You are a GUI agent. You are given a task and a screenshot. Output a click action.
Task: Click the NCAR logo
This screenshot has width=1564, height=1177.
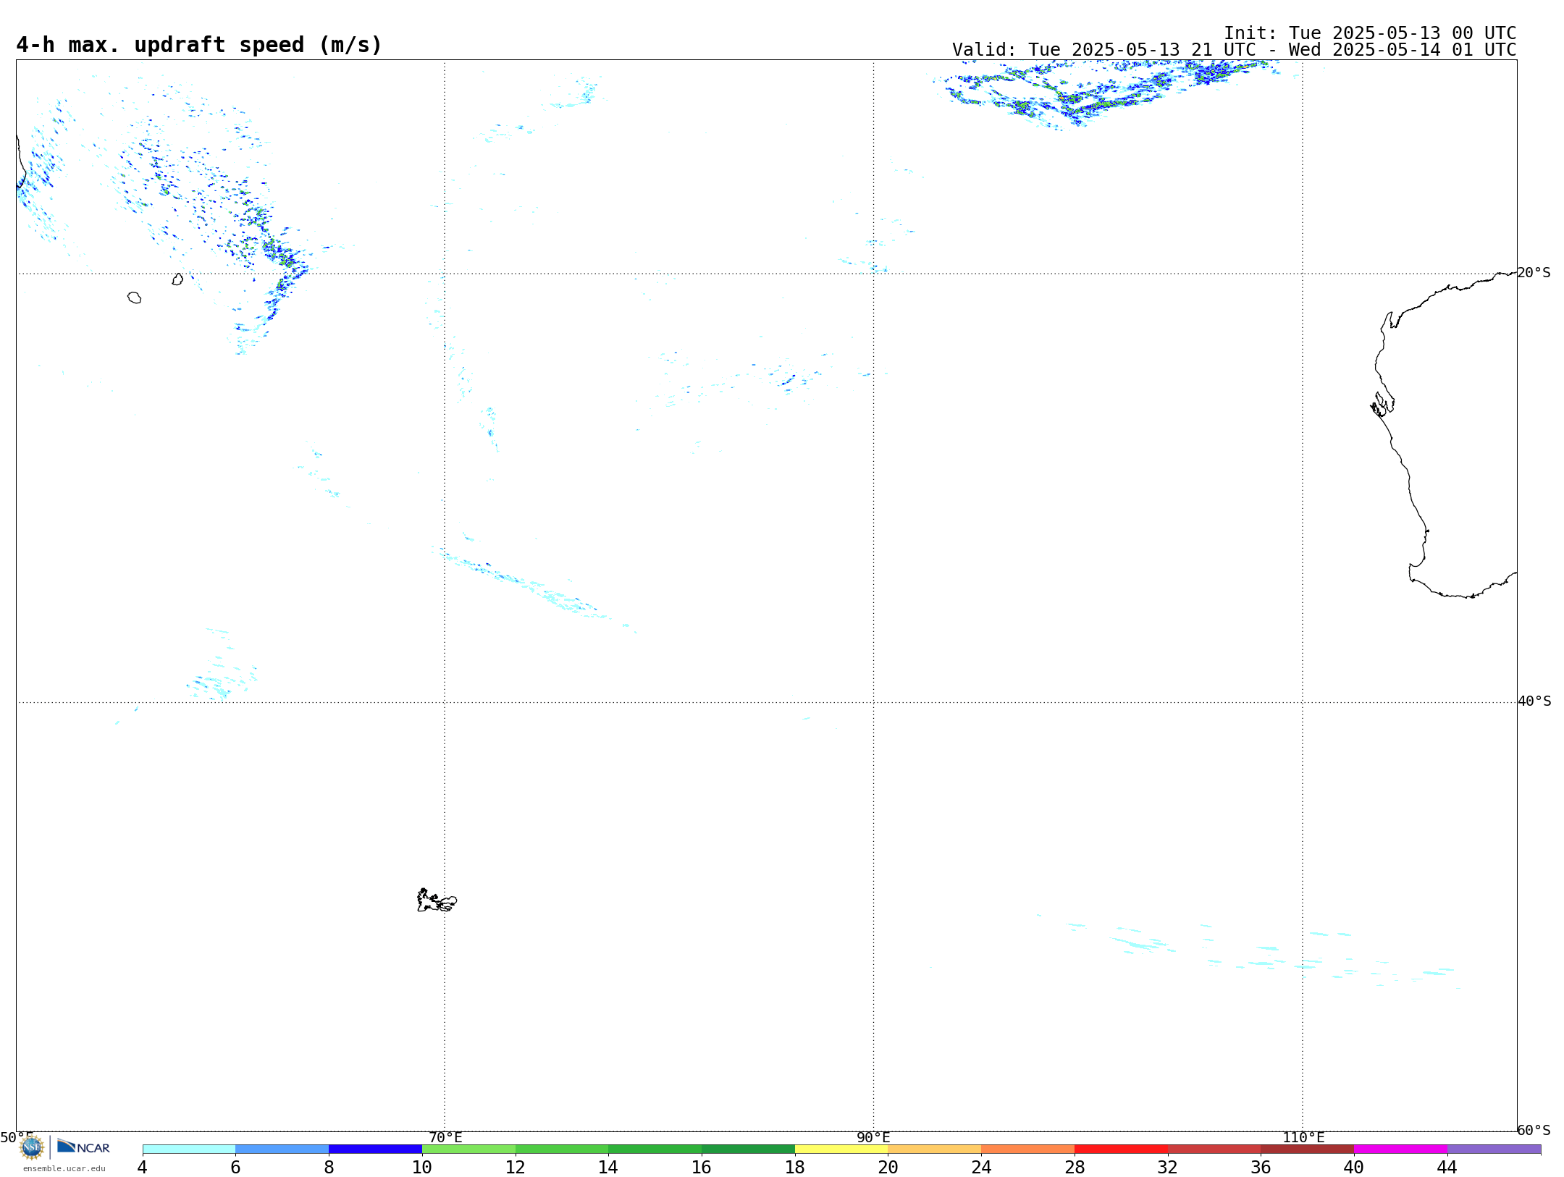tap(83, 1146)
